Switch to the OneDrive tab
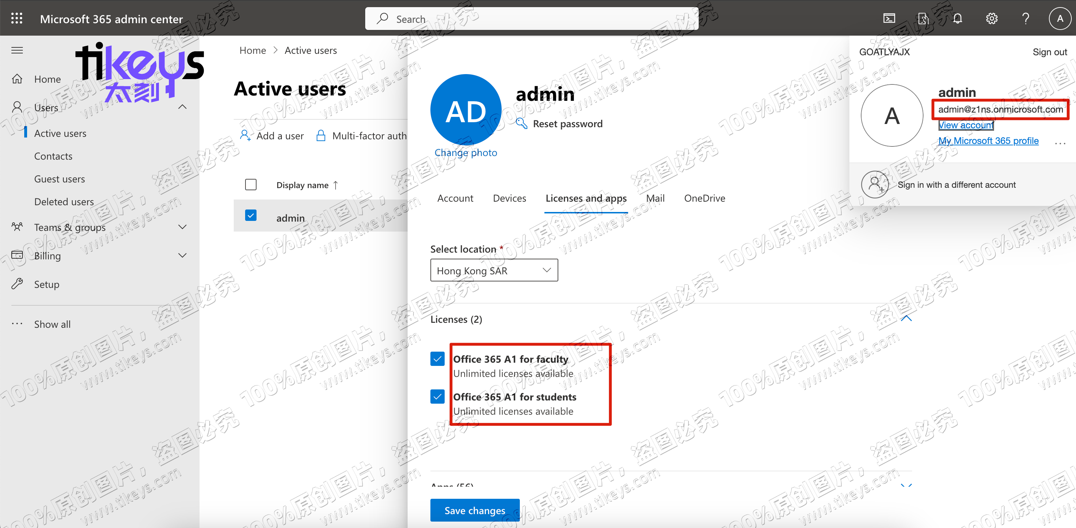 (x=704, y=198)
